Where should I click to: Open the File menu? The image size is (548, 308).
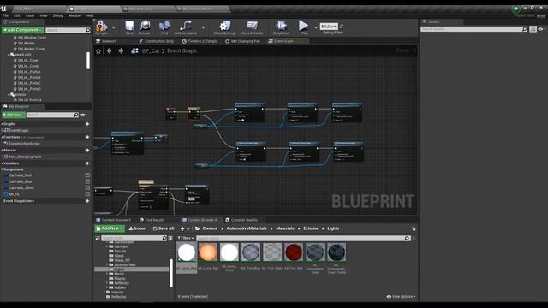coord(6,15)
